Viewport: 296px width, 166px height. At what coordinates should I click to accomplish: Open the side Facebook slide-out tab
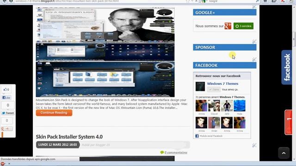coord(287,67)
